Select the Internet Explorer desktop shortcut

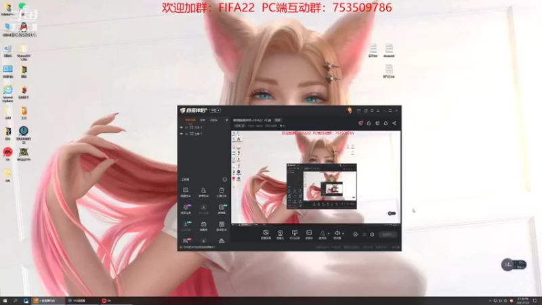[x=8, y=93]
